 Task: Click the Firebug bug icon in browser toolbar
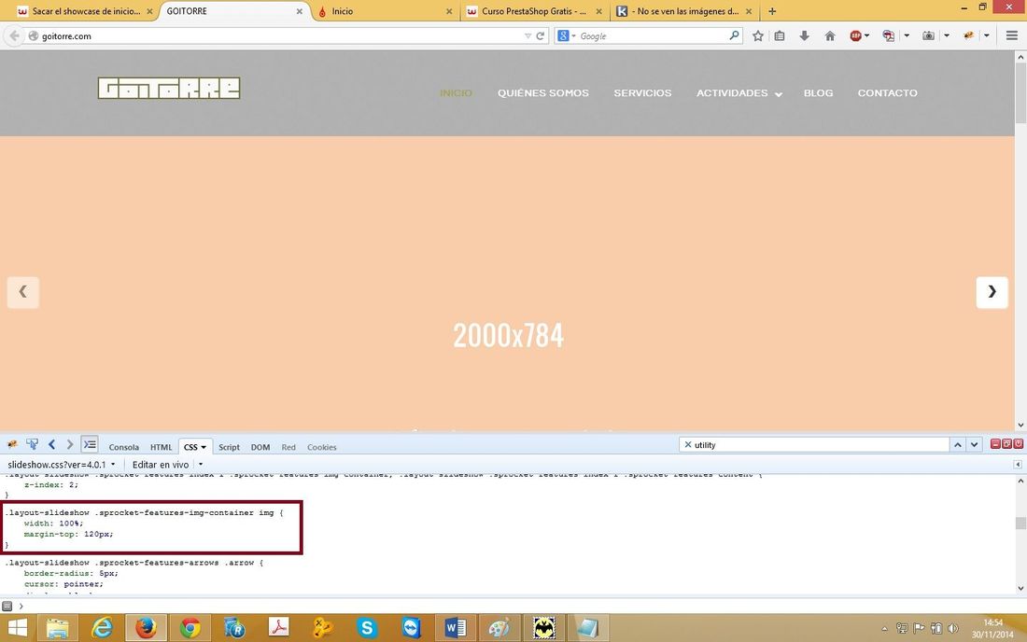(968, 36)
